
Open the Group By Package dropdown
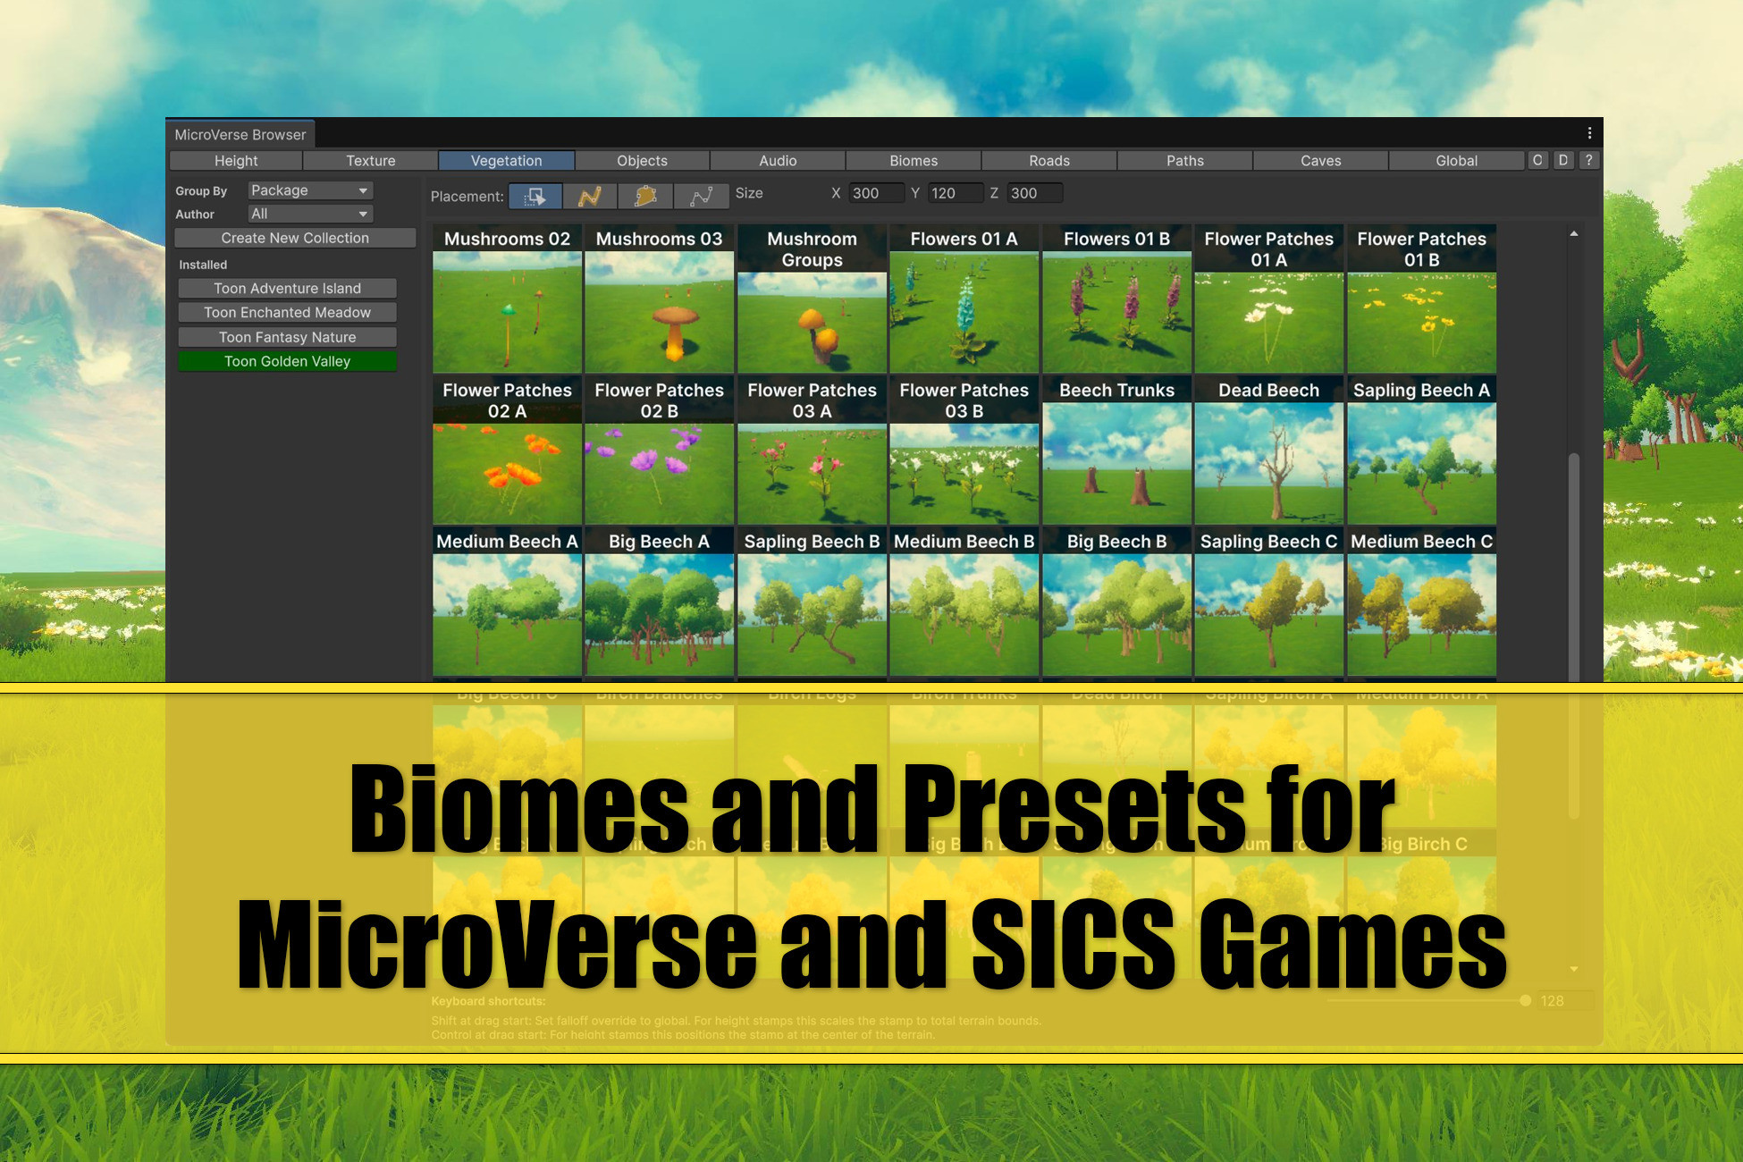pos(309,190)
